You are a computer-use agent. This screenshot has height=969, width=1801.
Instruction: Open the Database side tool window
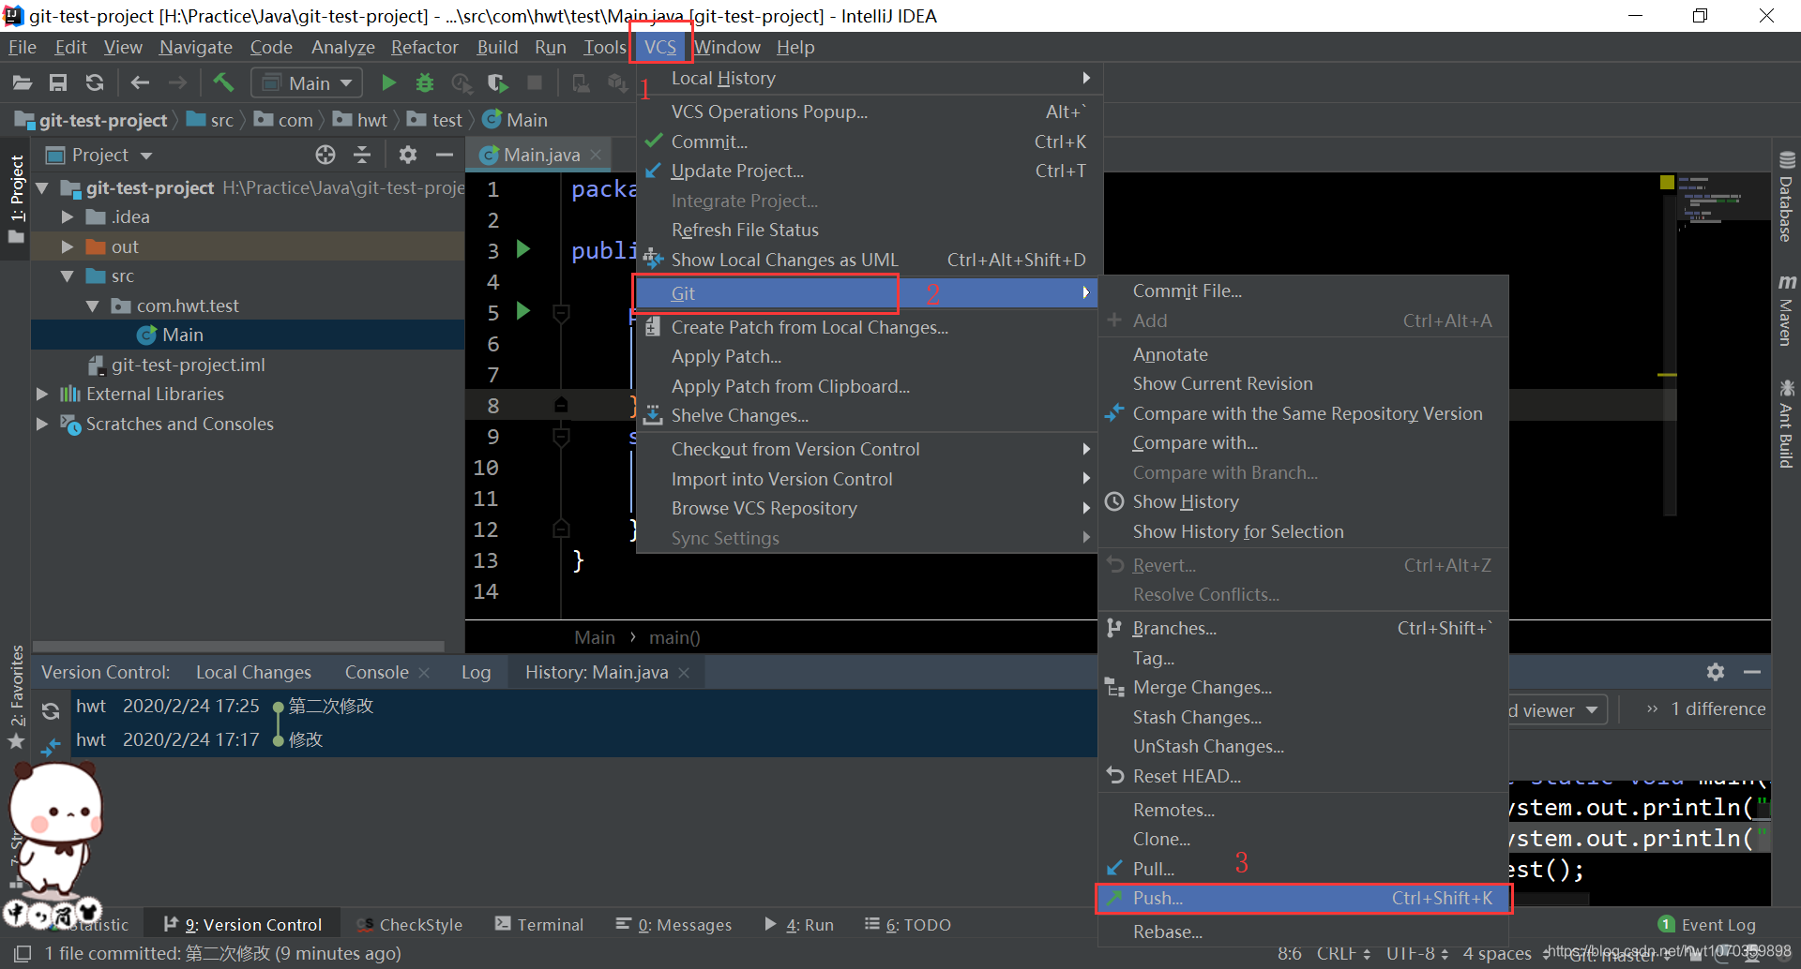1786,196
